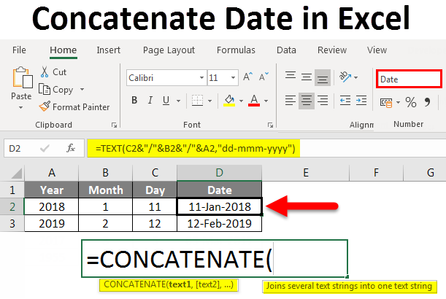Open Font dialog launcher
The image size is (446, 299).
[x=270, y=125]
